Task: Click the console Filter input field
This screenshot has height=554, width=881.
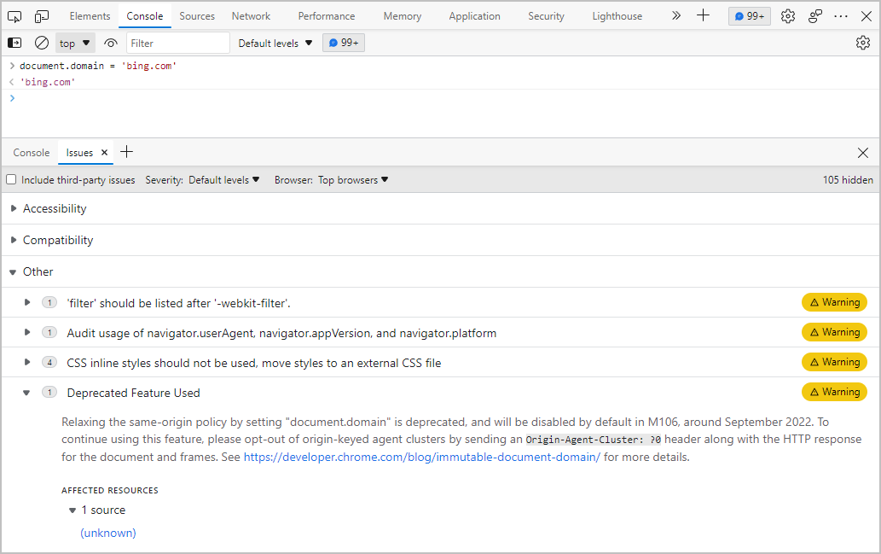Action: (177, 42)
